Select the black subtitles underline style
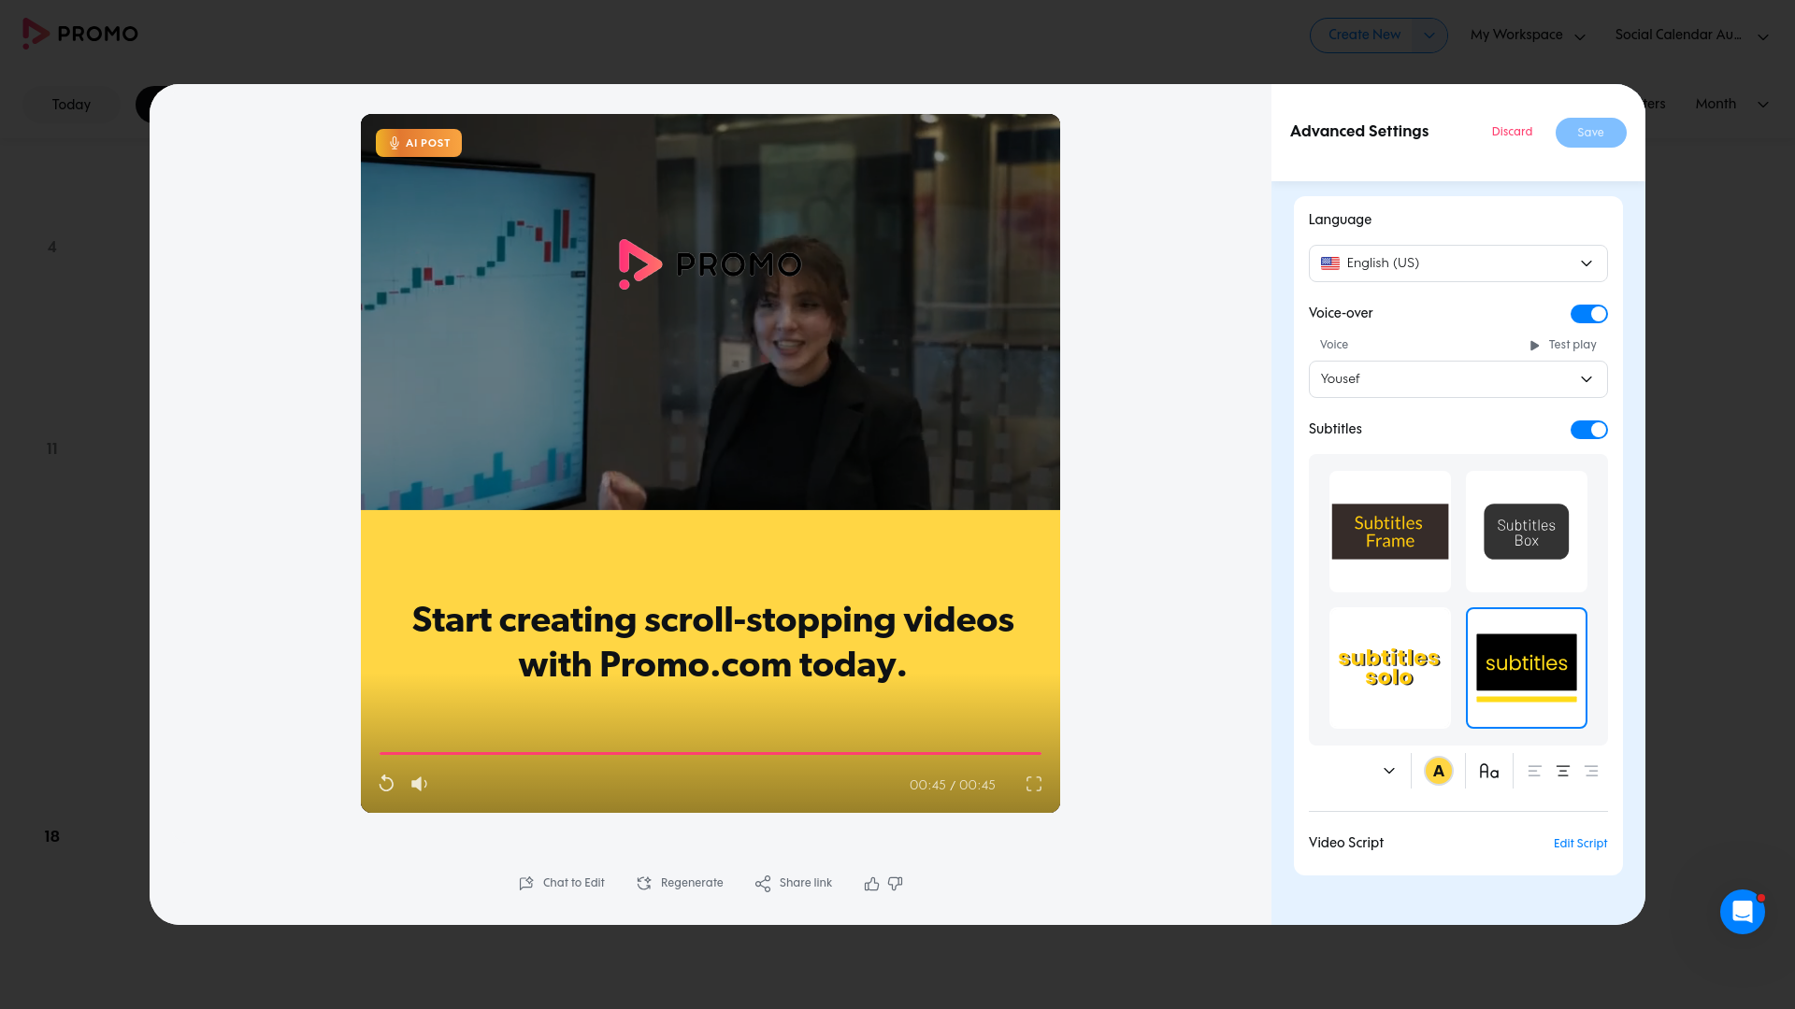Image resolution: width=1795 pixels, height=1009 pixels. tap(1527, 668)
